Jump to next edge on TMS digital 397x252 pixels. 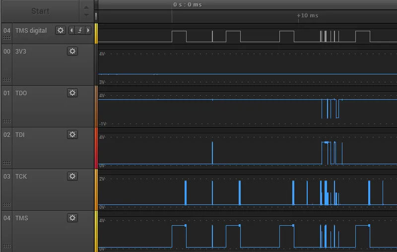point(88,30)
